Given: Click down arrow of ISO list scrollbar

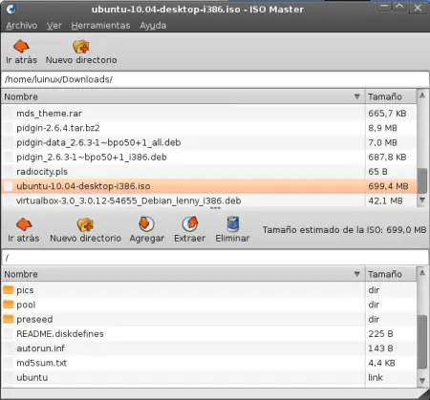Looking at the screenshot, I should (x=422, y=381).
